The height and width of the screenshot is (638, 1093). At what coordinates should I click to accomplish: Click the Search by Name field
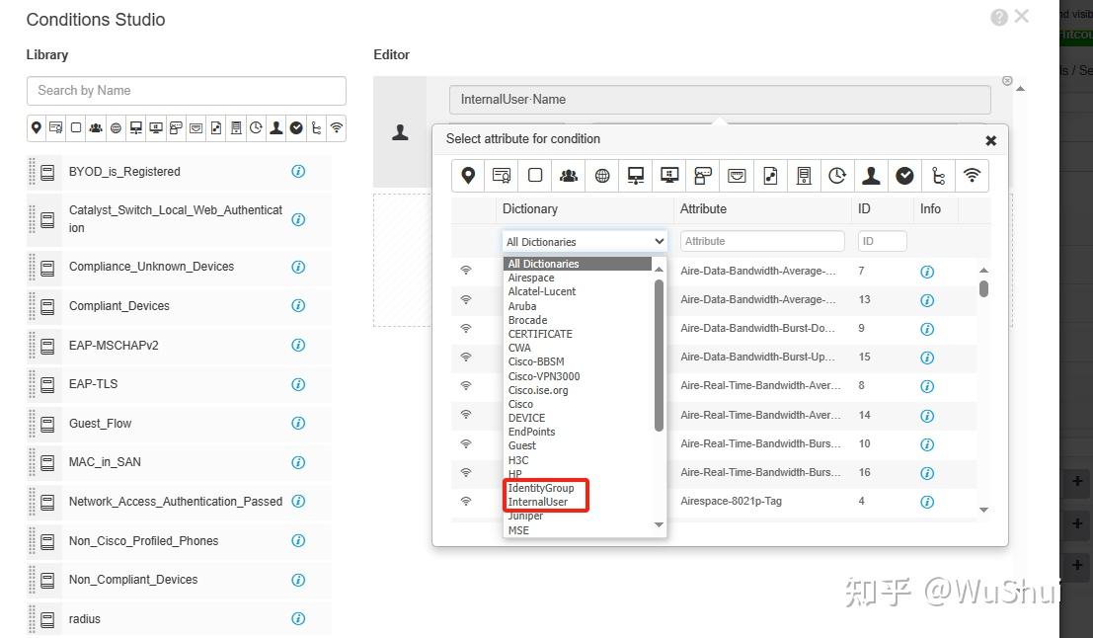pos(187,91)
